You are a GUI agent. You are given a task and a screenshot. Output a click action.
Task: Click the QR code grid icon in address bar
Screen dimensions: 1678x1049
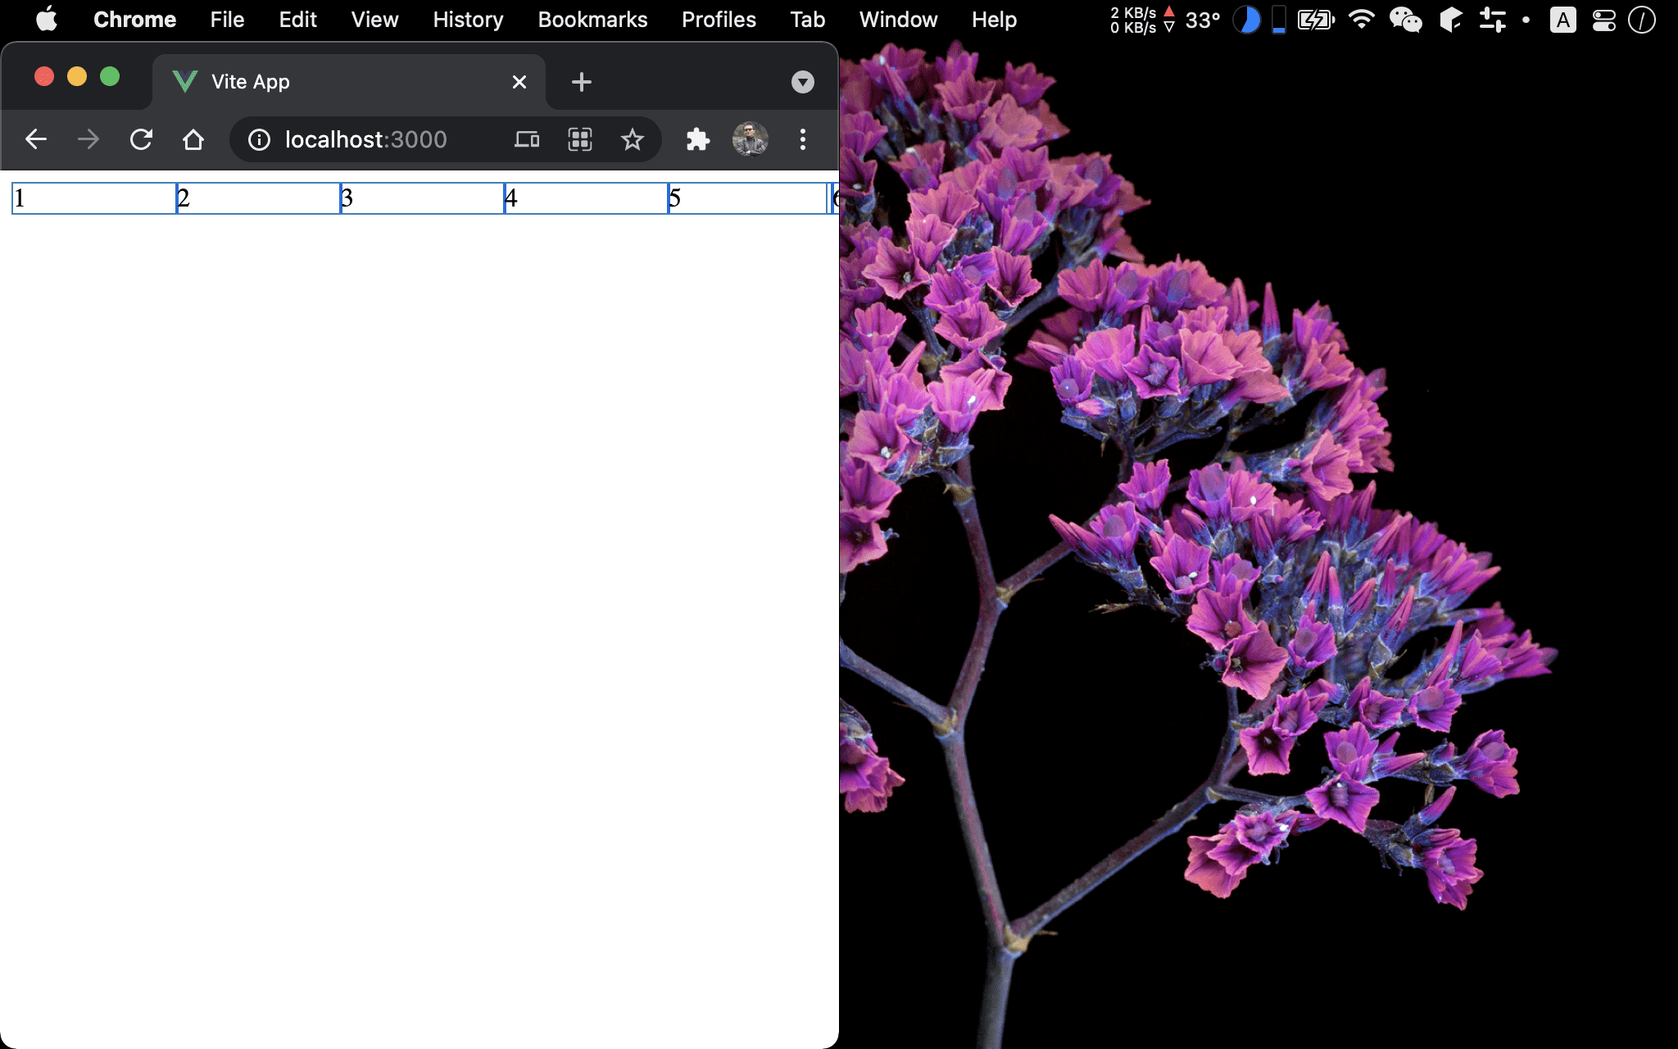click(580, 139)
